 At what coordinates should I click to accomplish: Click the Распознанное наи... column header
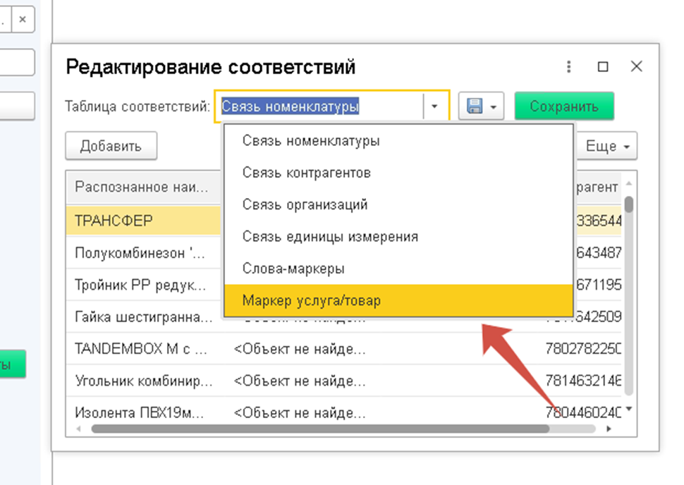(x=144, y=187)
